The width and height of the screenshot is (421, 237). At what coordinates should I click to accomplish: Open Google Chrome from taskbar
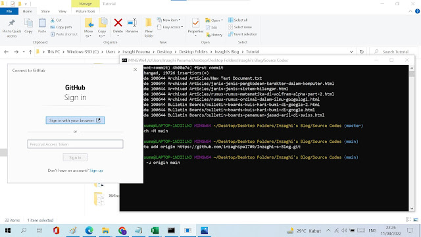click(x=122, y=230)
